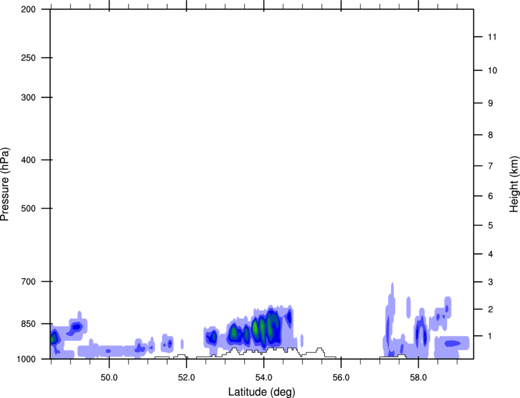
Task: Pick the 4 km height label
Action: [x=491, y=254]
